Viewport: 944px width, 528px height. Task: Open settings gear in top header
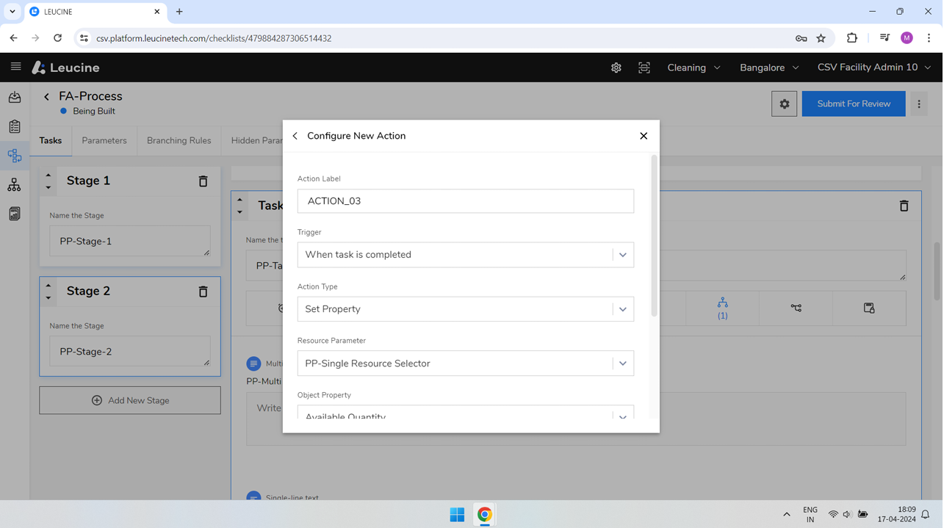tap(616, 68)
